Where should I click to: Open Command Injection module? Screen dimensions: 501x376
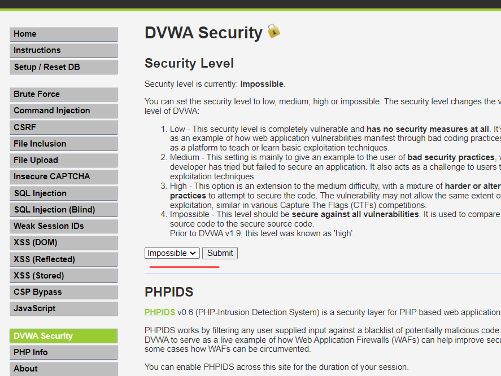63,110
